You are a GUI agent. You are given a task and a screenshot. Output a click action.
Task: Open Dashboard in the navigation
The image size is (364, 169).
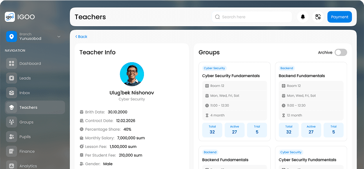click(x=35, y=63)
